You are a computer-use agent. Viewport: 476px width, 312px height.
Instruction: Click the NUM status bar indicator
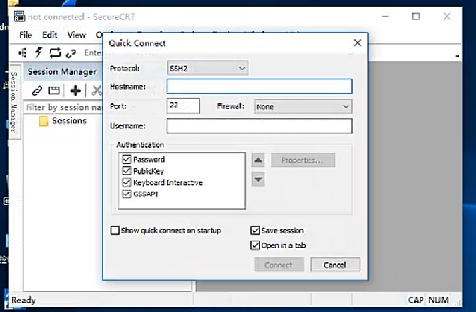[438, 300]
